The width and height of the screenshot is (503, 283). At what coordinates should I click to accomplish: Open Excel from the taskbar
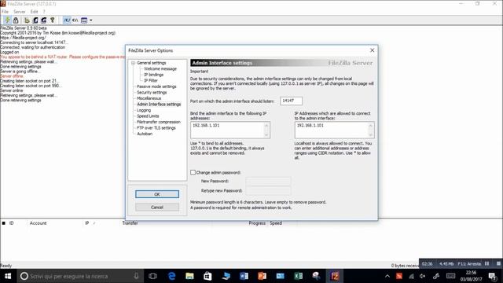(299, 276)
